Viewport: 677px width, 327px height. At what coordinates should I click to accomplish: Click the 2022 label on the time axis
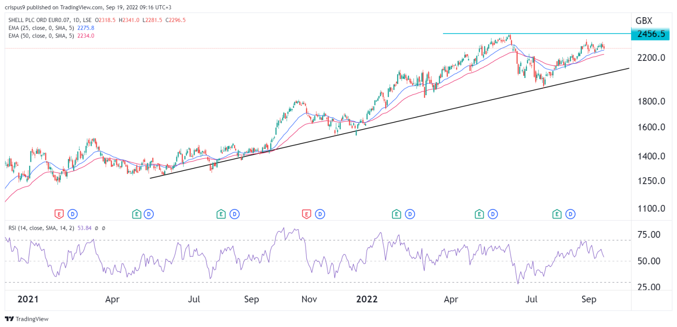tap(367, 299)
